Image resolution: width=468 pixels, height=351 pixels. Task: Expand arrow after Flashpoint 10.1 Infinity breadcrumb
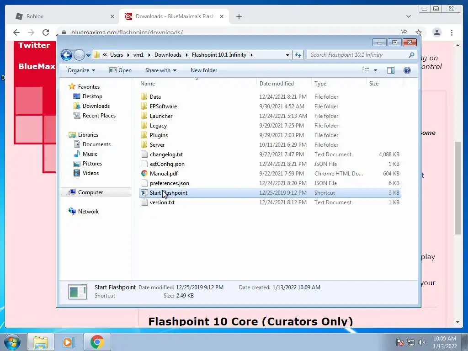pos(252,55)
